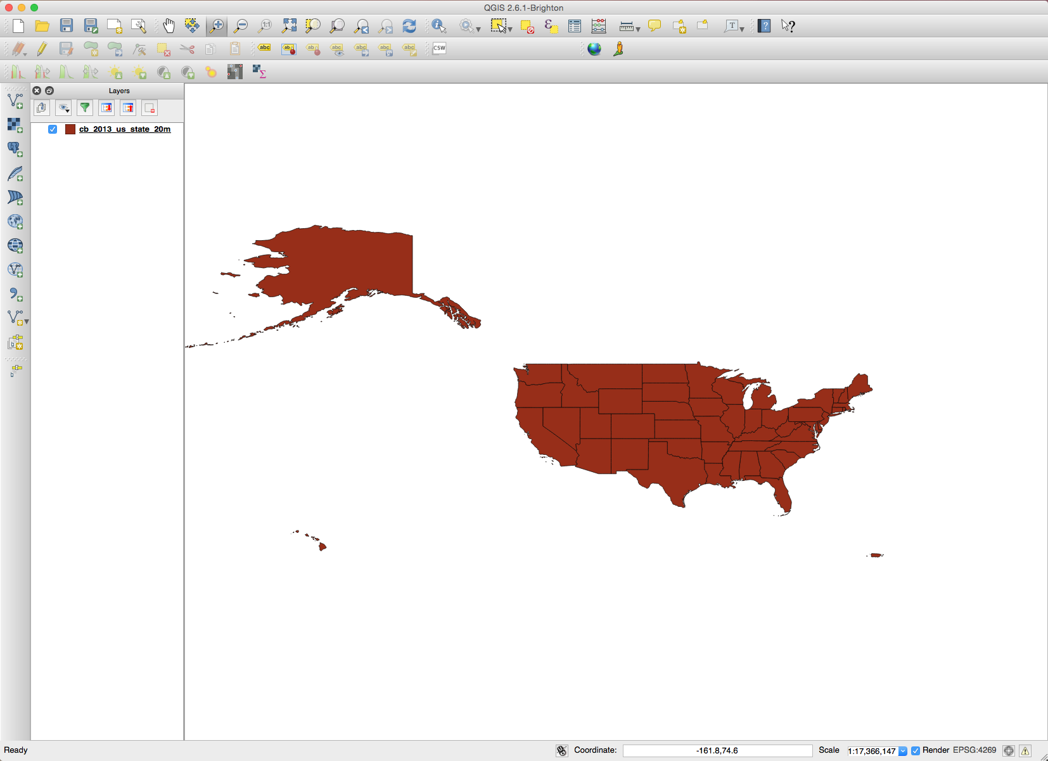Click Zoom Next
Screen dimensions: 1048x761
tap(385, 26)
